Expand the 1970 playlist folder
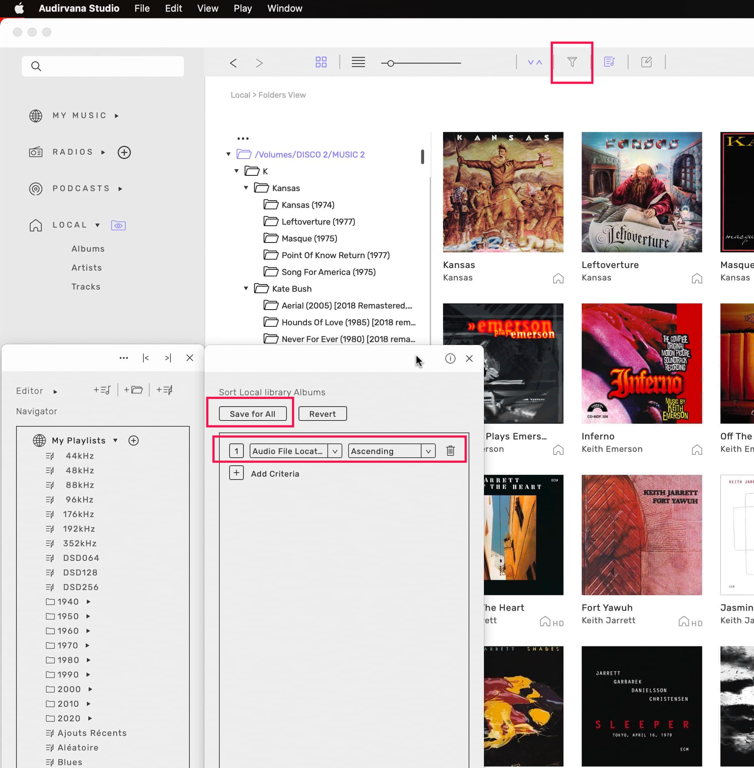Viewport: 754px width, 768px height. pyautogui.click(x=88, y=645)
